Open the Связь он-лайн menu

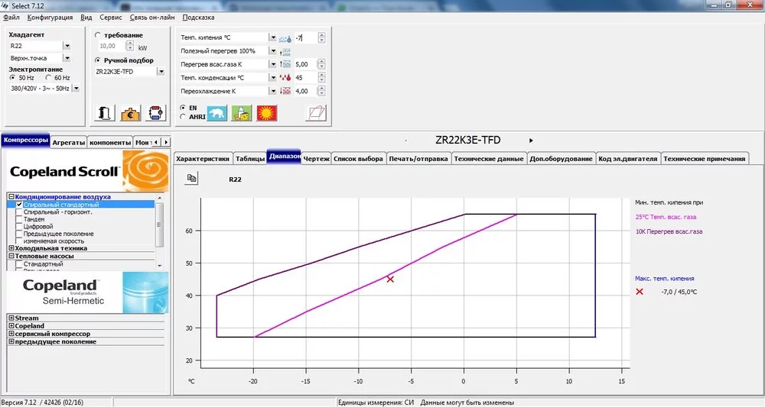152,17
